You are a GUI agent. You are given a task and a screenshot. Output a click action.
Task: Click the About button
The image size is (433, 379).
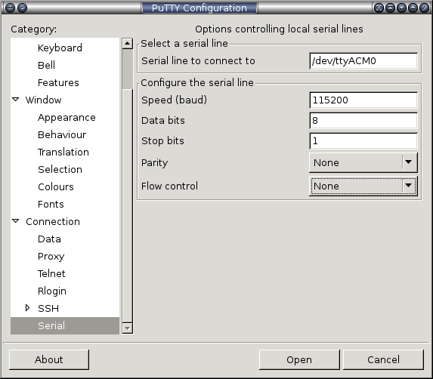pyautogui.click(x=49, y=359)
